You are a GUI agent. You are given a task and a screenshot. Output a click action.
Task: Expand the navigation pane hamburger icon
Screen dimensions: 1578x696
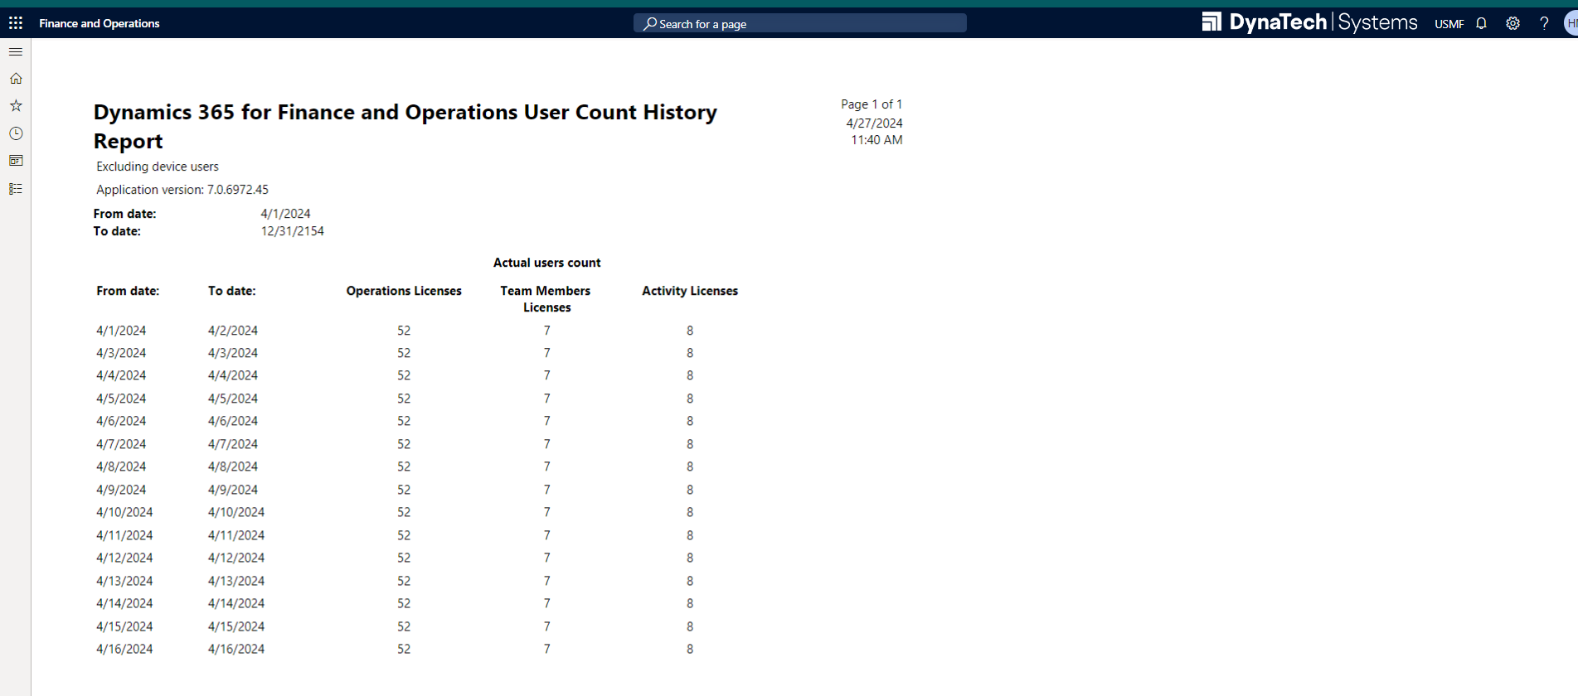point(16,51)
